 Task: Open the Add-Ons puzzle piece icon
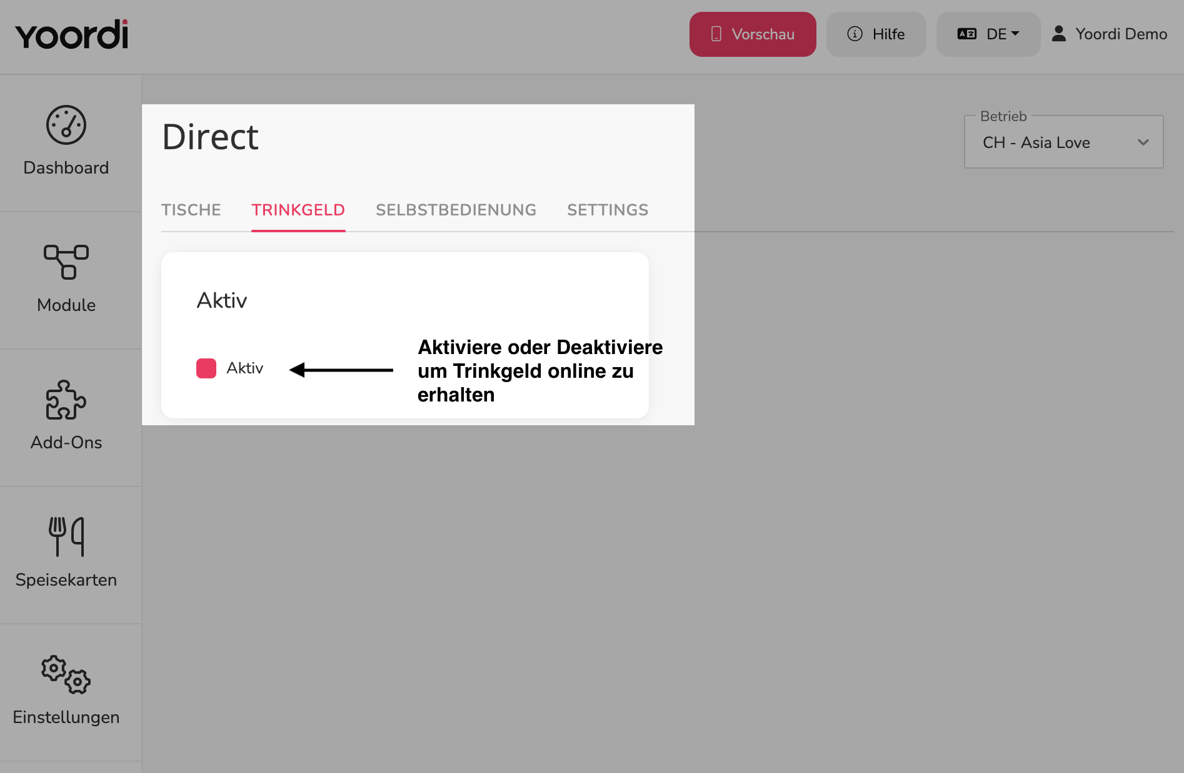click(66, 400)
